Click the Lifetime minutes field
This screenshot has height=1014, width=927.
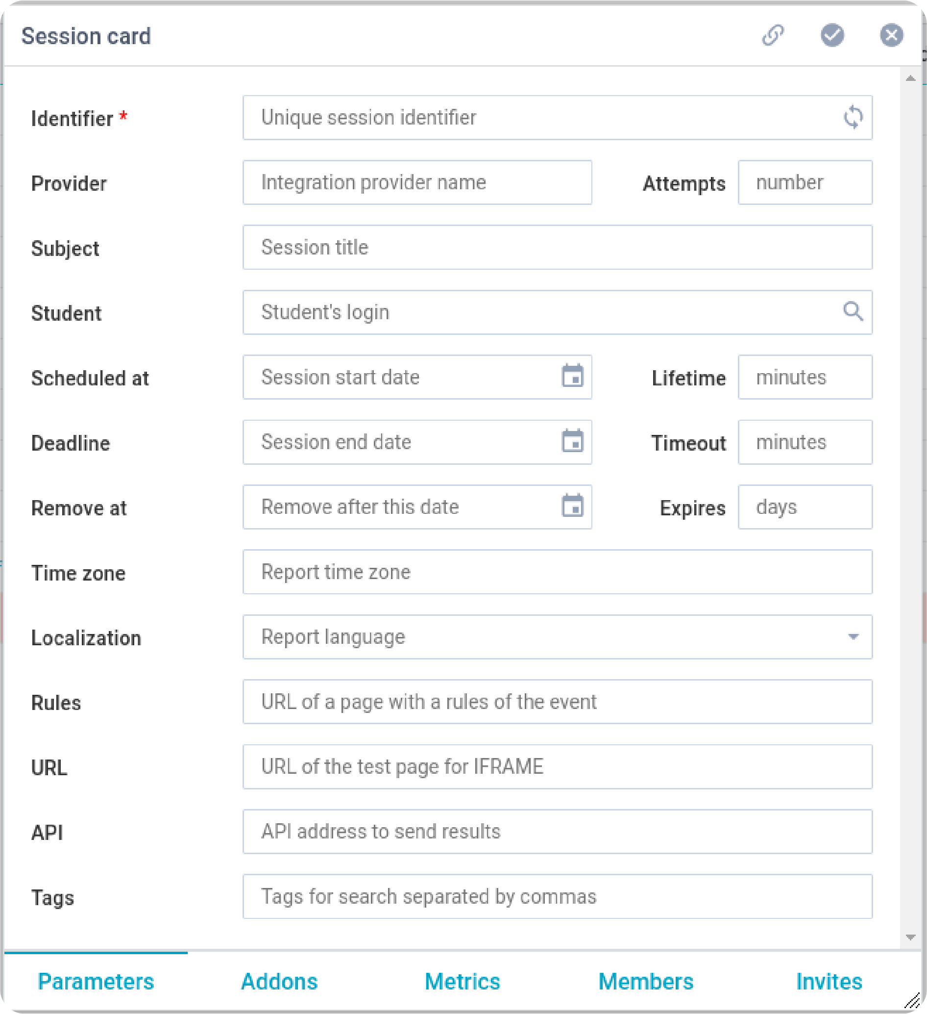coord(805,377)
